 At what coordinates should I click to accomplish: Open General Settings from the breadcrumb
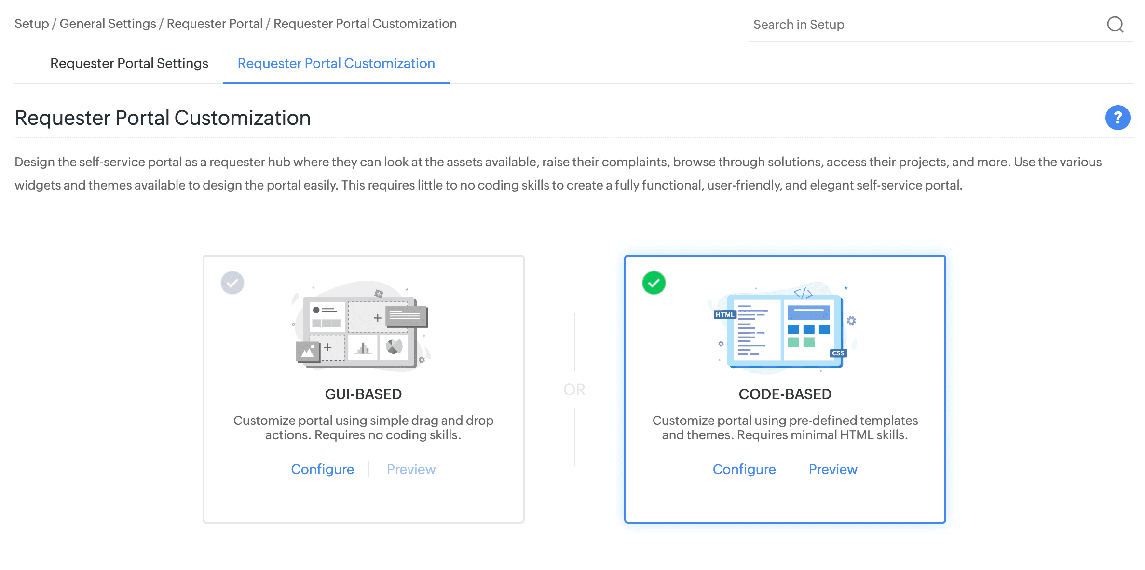(x=107, y=23)
